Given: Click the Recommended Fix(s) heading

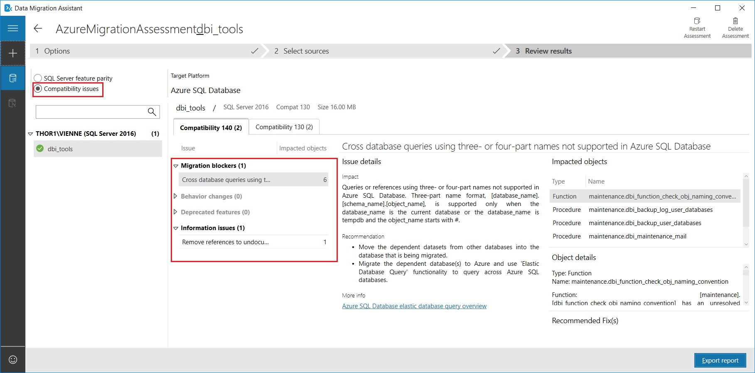Looking at the screenshot, I should tap(585, 321).
